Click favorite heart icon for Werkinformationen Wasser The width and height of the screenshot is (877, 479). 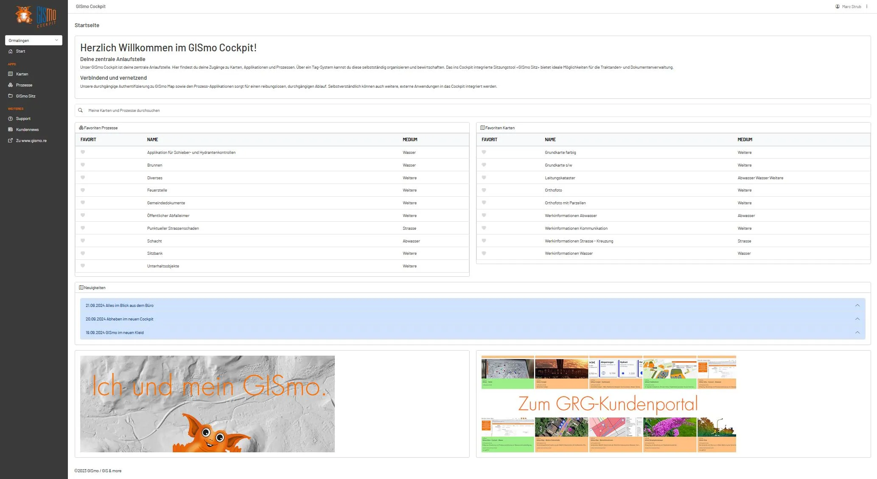point(484,253)
